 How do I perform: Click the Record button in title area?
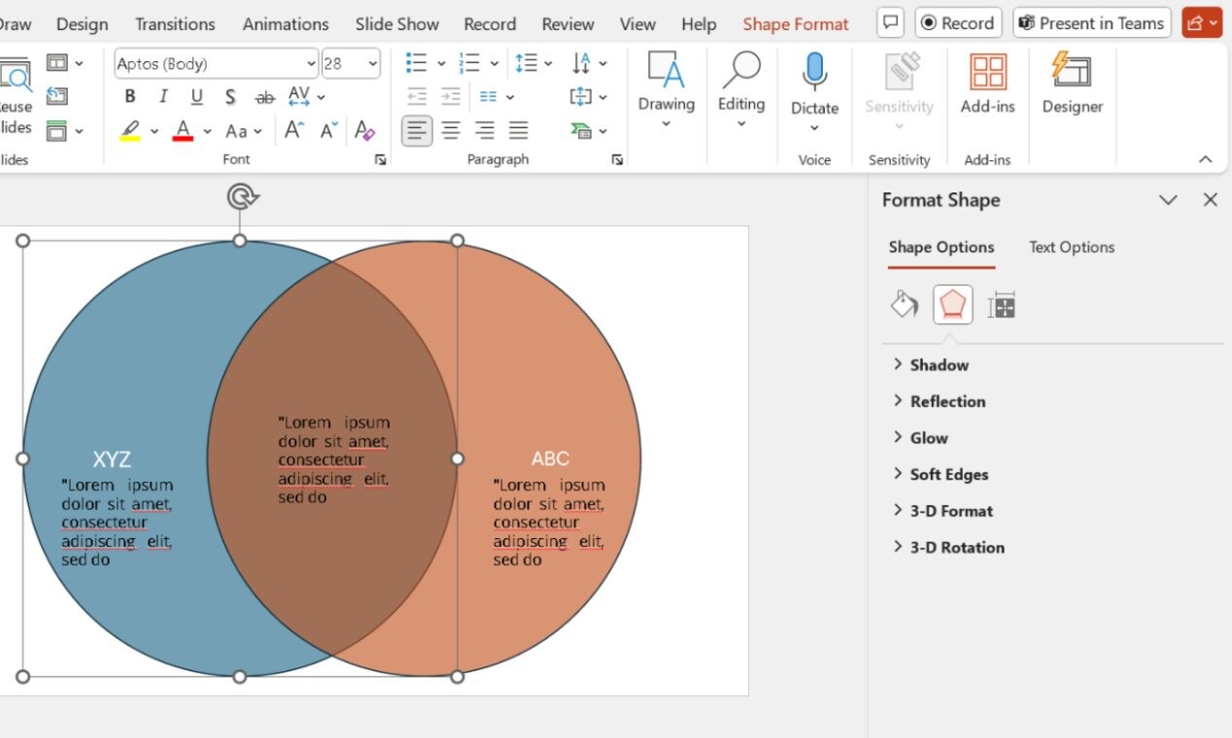pos(958,23)
